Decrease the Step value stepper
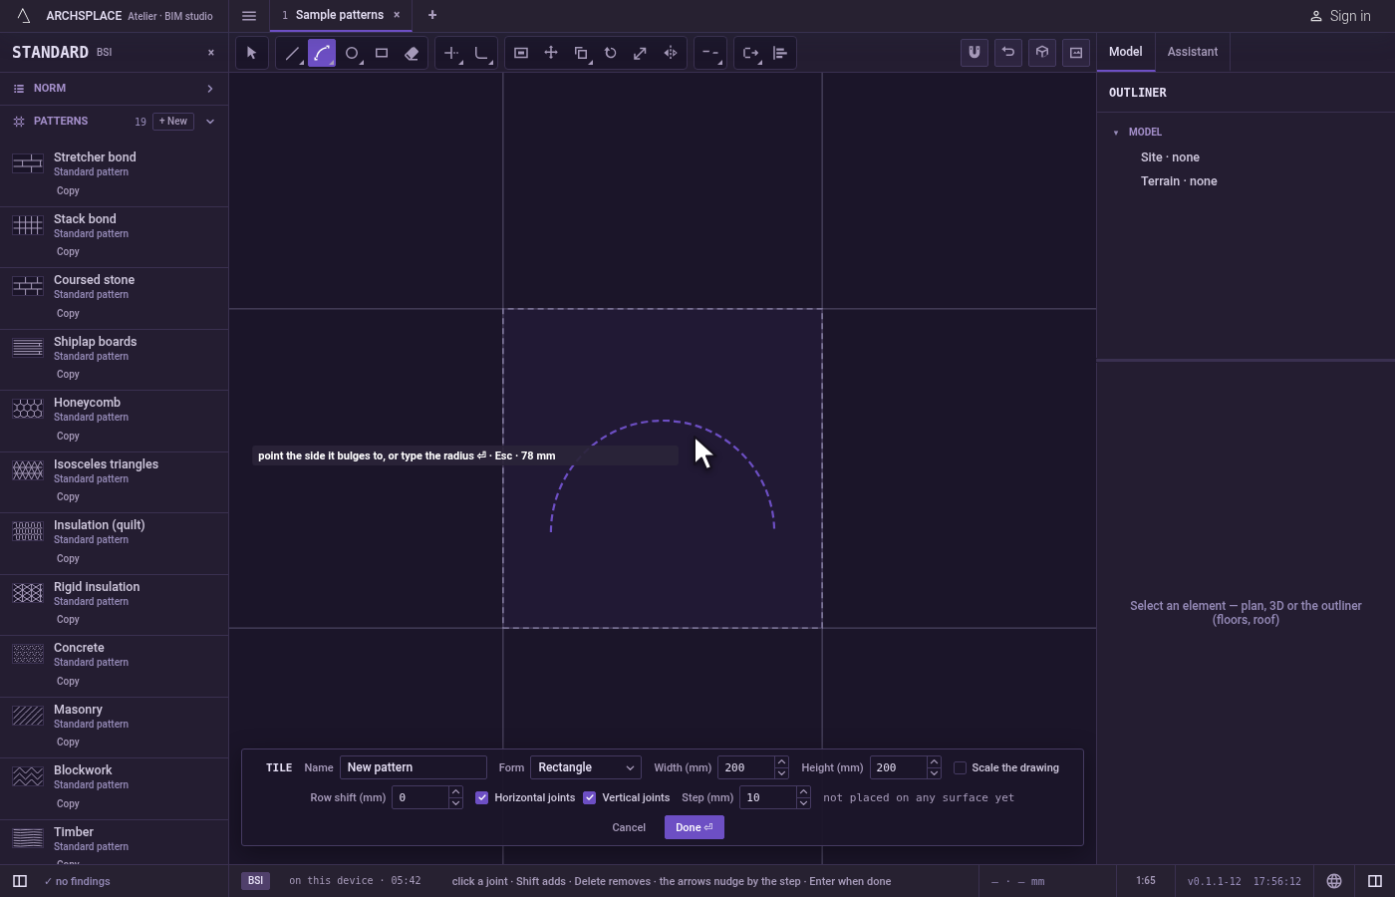Screen dimensions: 1395x897 pos(803,803)
